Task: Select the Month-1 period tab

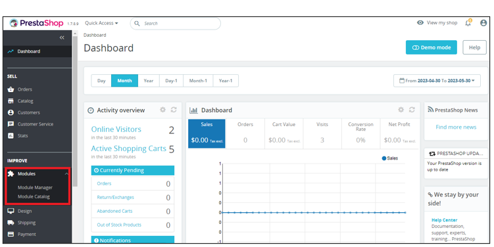Action: [198, 81]
